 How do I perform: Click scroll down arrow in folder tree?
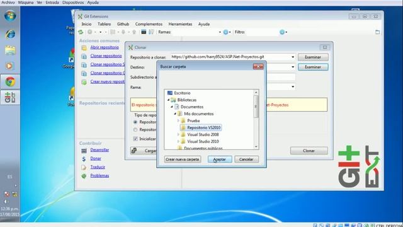pos(256,147)
